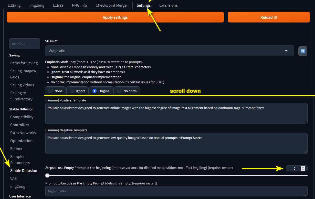The width and height of the screenshot is (315, 199).
Task: Select the Settings tab
Action: 144,5
